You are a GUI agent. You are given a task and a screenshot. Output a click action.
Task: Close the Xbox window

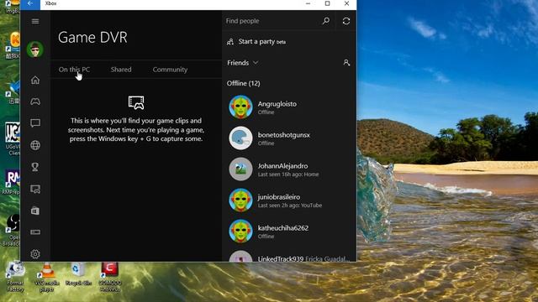point(346,3)
